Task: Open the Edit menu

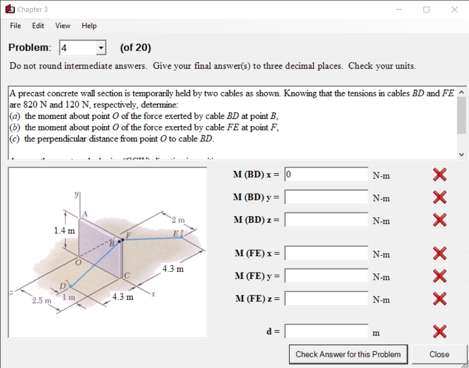Action: tap(38, 26)
